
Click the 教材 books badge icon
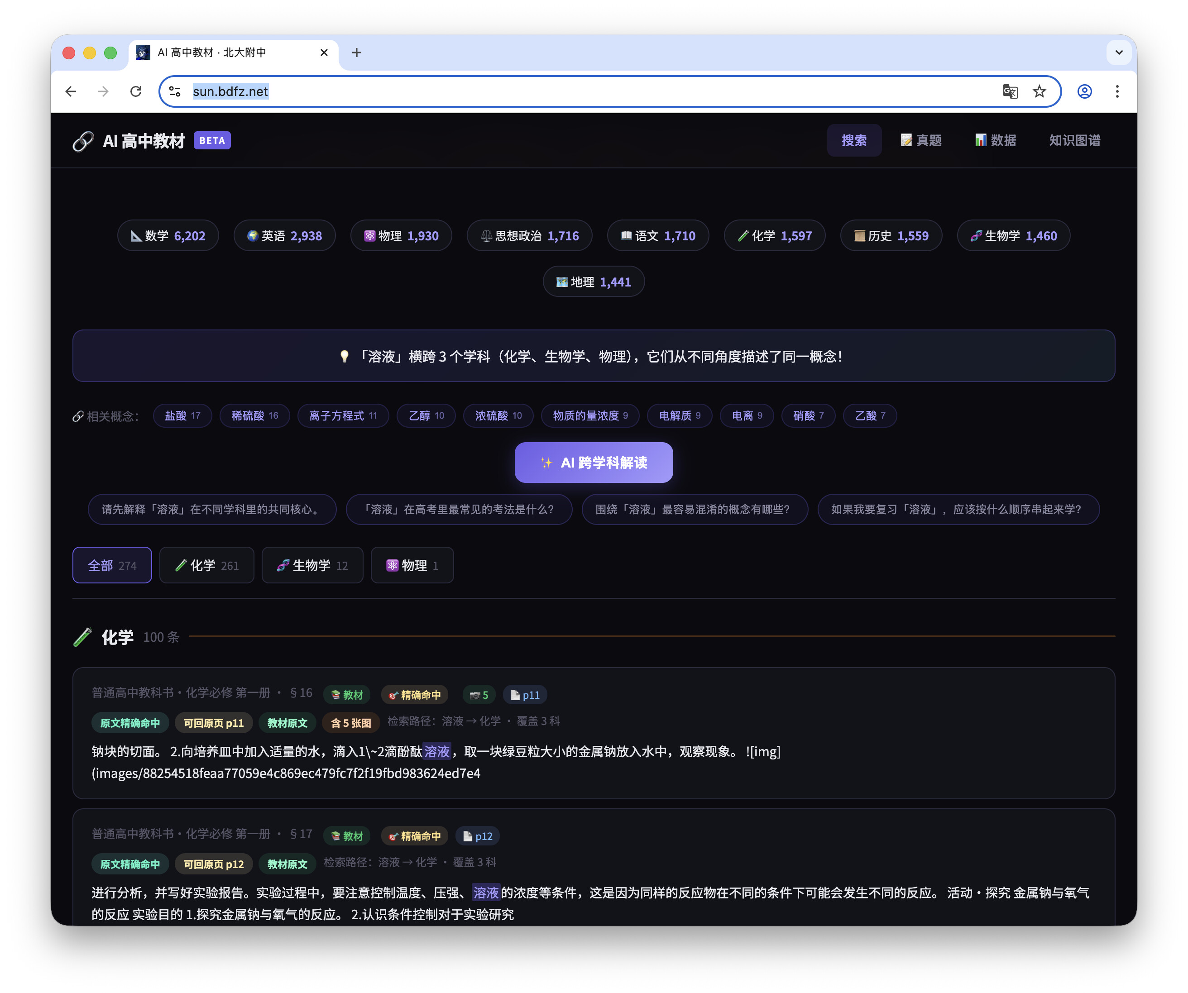pyautogui.click(x=336, y=694)
